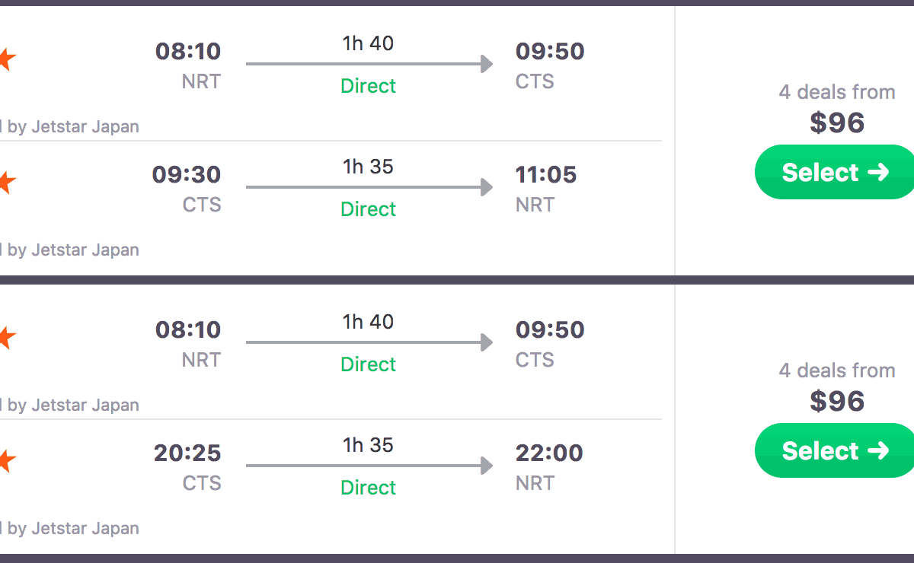Image resolution: width=914 pixels, height=563 pixels.
Task: Click Jetstar star logo beside 09:30 departure
Action: (x=6, y=183)
